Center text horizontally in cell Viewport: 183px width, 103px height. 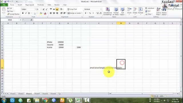[54, 13]
